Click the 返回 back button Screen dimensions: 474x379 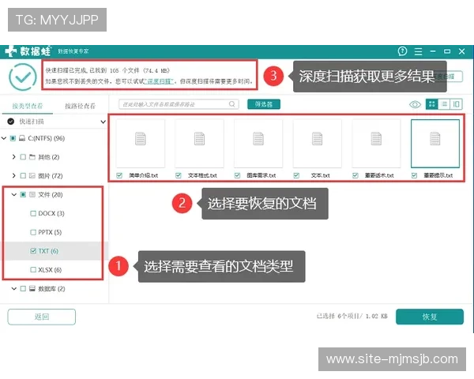tap(42, 317)
